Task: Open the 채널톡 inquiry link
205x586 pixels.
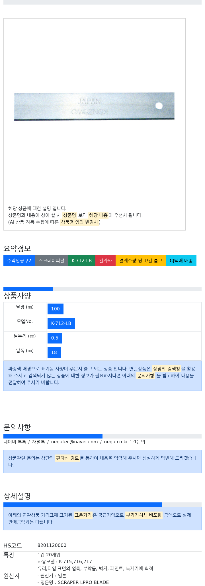Action: [x=38, y=442]
